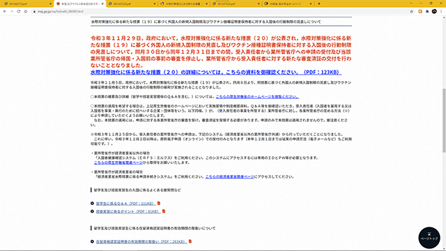The height and width of the screenshot is (251, 446).
Task: Open the tab search dropdown arrow
Action: click(x=410, y=3)
